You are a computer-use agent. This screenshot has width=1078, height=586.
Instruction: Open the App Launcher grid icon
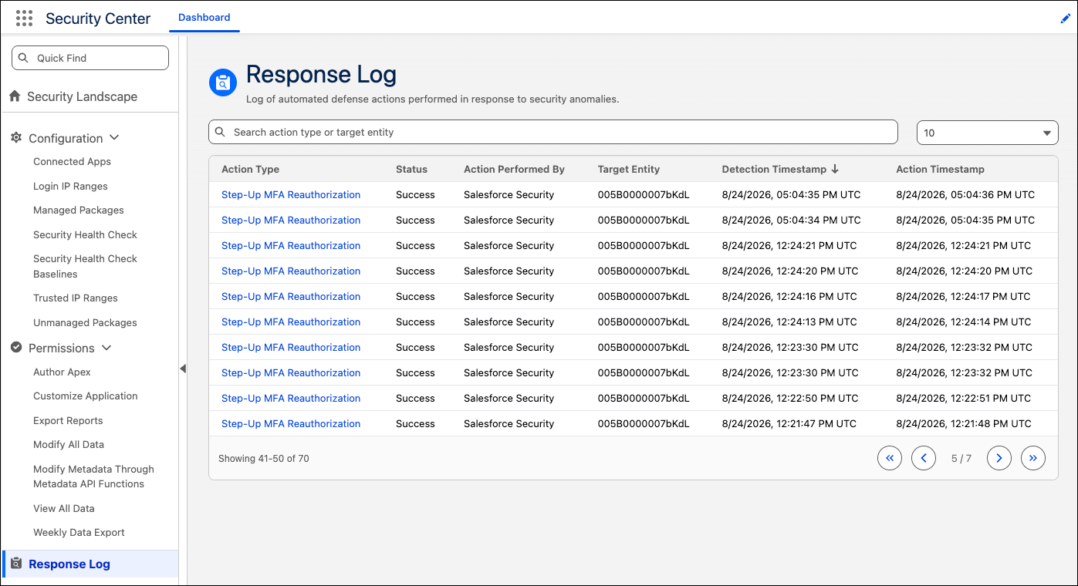[x=24, y=18]
